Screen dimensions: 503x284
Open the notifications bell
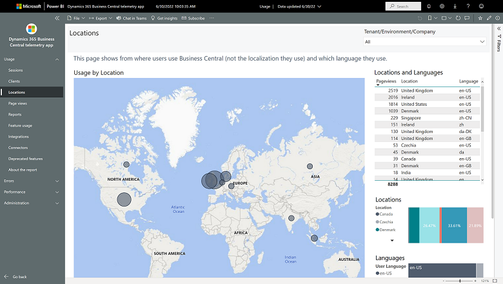pos(429,6)
